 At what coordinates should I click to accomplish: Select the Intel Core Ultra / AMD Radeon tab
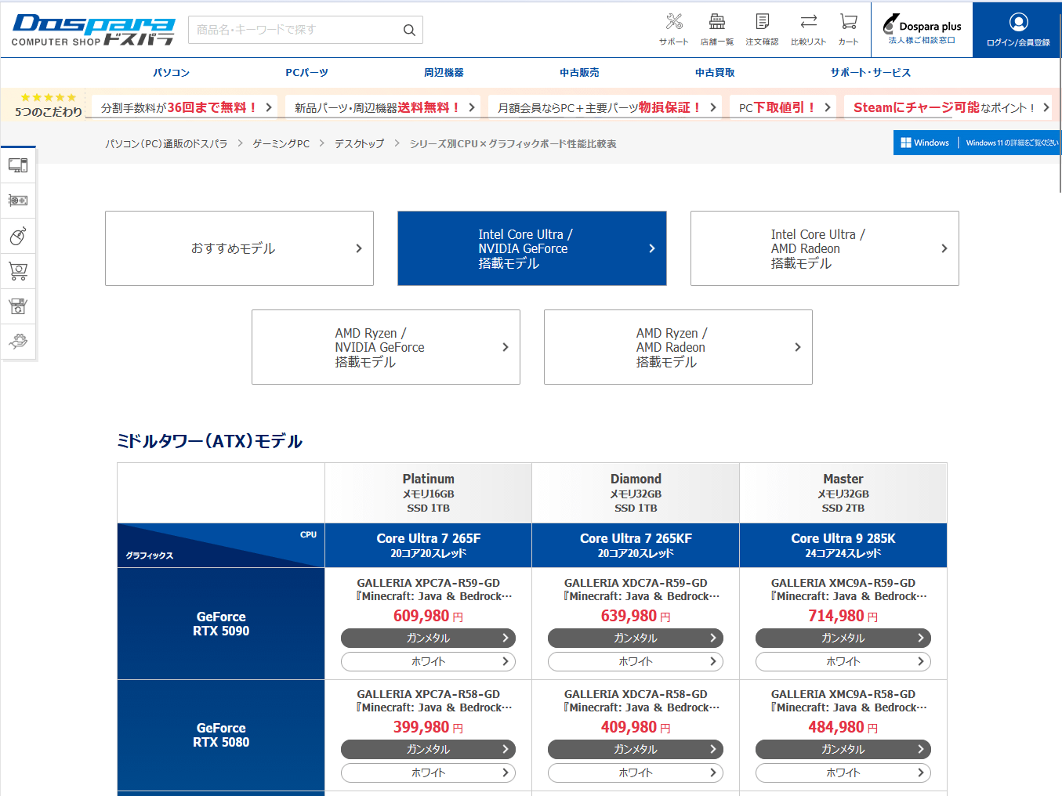(x=825, y=248)
